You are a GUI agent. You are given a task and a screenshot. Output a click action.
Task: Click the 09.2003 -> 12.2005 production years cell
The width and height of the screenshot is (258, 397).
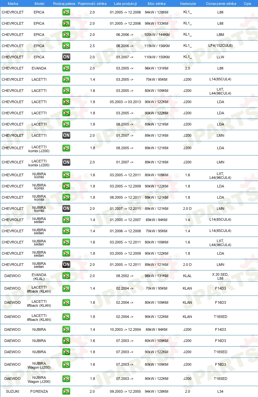pyautogui.click(x=125, y=391)
